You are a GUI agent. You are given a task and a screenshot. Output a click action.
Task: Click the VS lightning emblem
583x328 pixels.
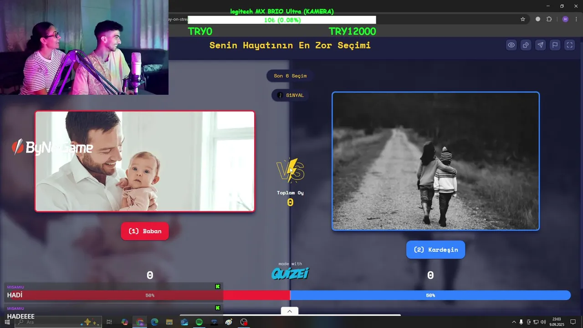click(x=290, y=170)
